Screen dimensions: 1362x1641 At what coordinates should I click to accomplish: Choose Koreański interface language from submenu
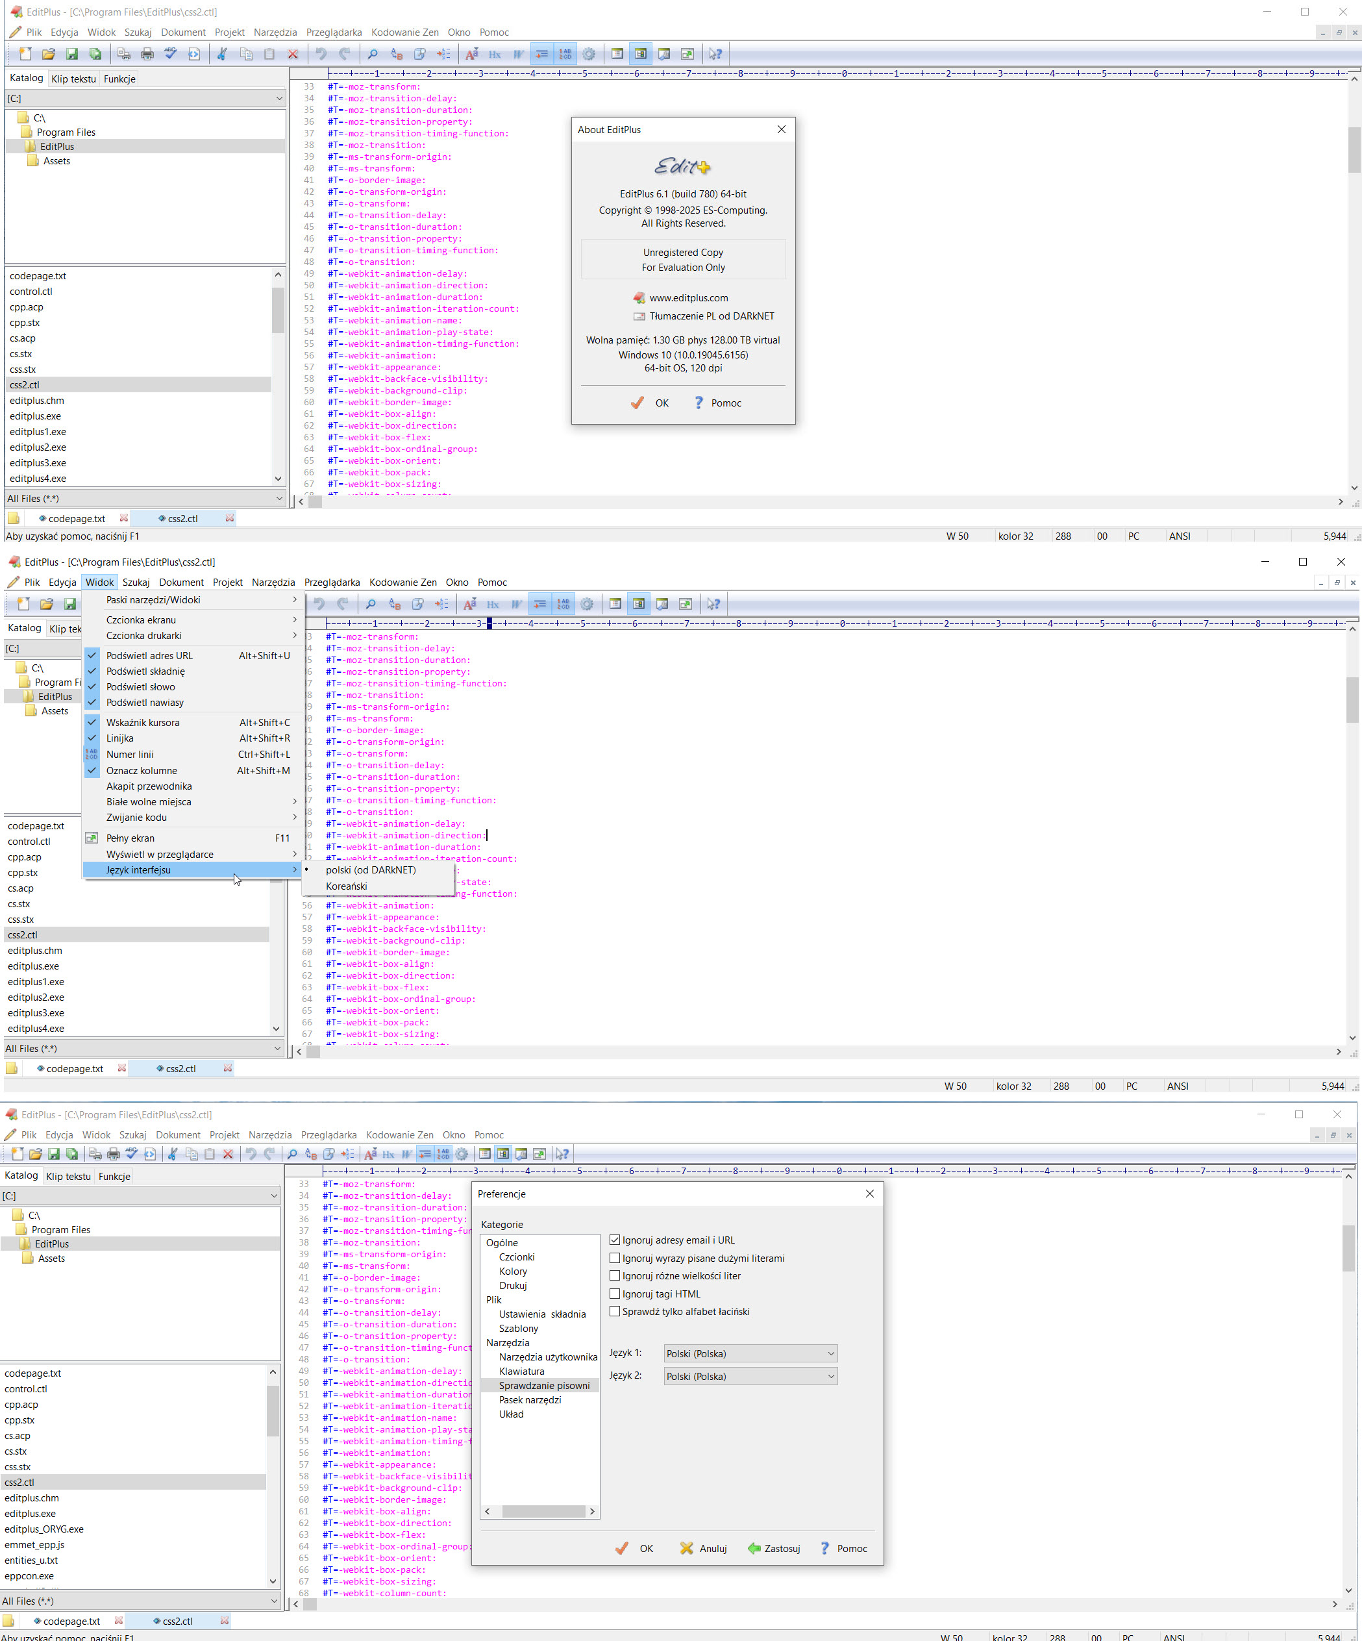pos(346,886)
